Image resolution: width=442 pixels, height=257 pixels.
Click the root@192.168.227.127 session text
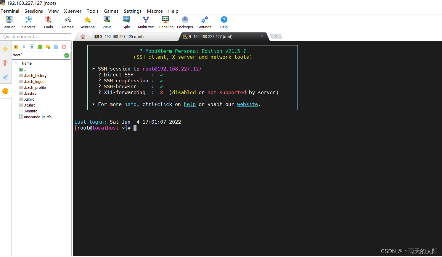(172, 69)
